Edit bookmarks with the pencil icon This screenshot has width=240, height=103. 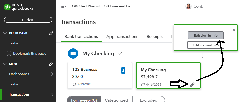[51, 33]
